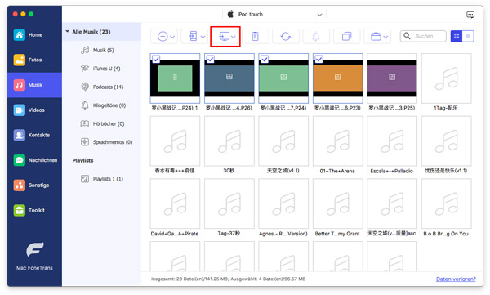Select the Agnes.-.R....Version) track thumbnail
This screenshot has height=295, width=490.
[x=283, y=203]
